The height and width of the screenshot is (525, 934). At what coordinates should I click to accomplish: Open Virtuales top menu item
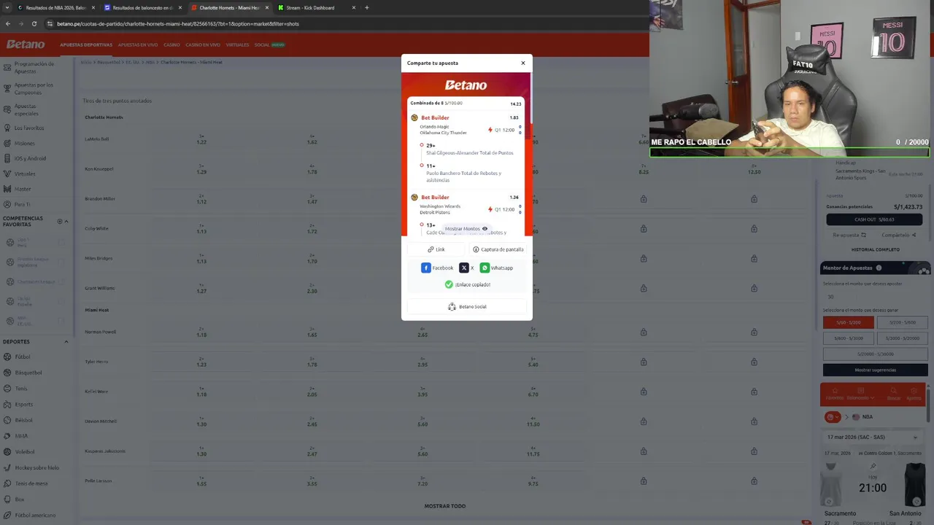click(x=237, y=44)
